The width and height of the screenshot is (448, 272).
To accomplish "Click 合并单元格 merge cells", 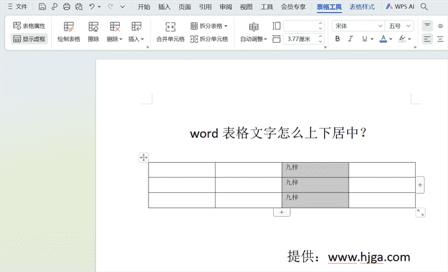I will click(x=170, y=31).
